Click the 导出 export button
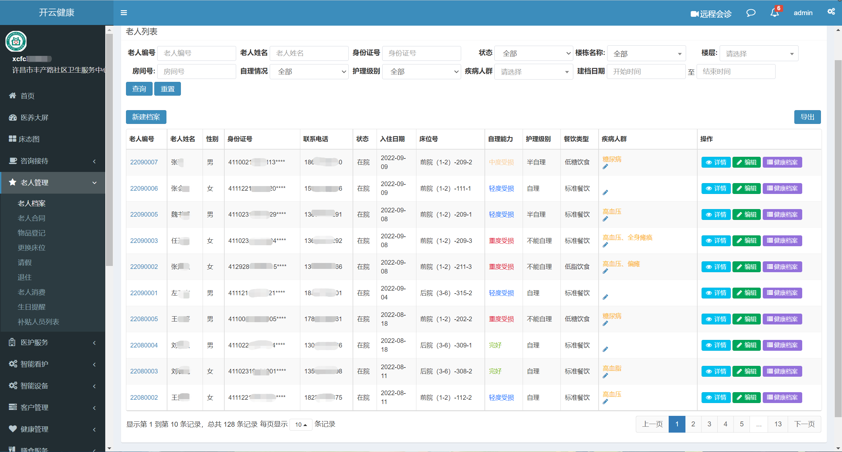Image resolution: width=842 pixels, height=452 pixels. pos(807,117)
